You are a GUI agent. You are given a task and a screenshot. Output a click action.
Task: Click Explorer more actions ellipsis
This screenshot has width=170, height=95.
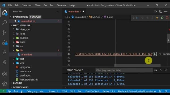(x=58, y=11)
